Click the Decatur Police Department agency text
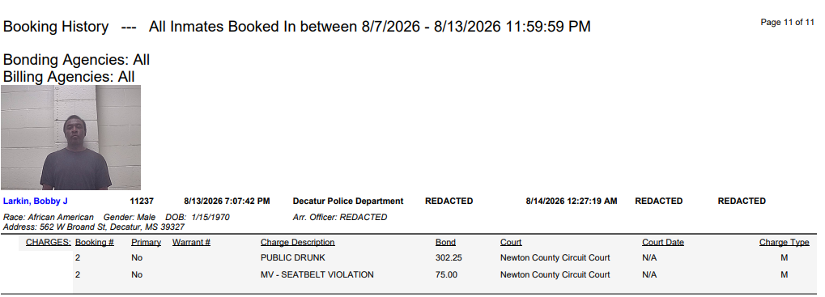The image size is (825, 297). [348, 202]
